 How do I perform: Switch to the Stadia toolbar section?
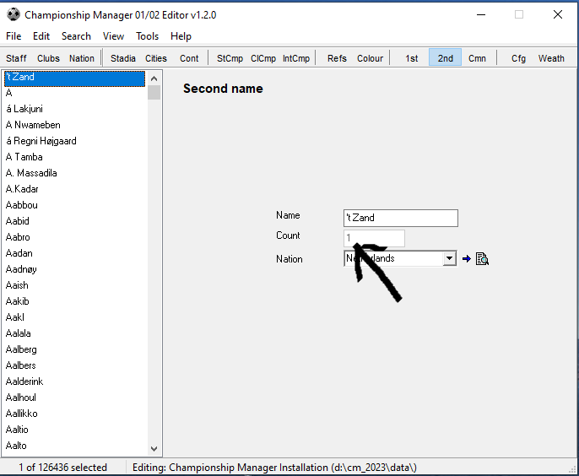pos(123,58)
